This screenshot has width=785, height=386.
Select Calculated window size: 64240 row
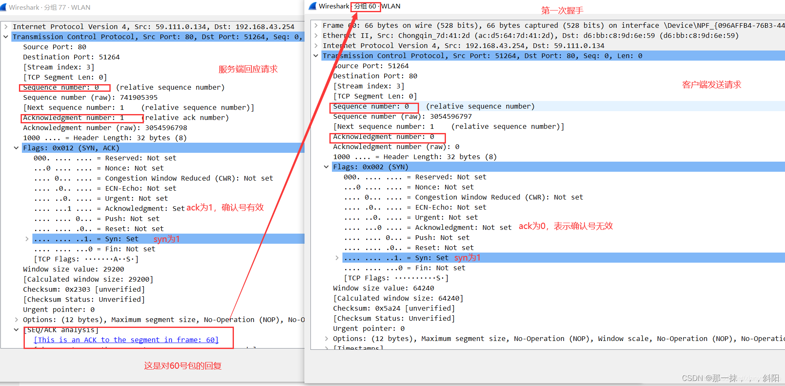pos(398,298)
